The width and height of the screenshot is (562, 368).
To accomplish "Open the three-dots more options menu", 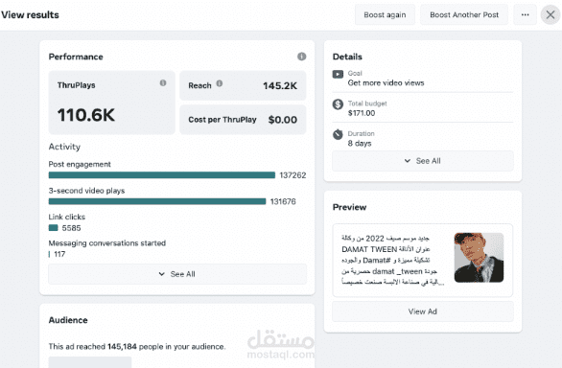I will [526, 14].
